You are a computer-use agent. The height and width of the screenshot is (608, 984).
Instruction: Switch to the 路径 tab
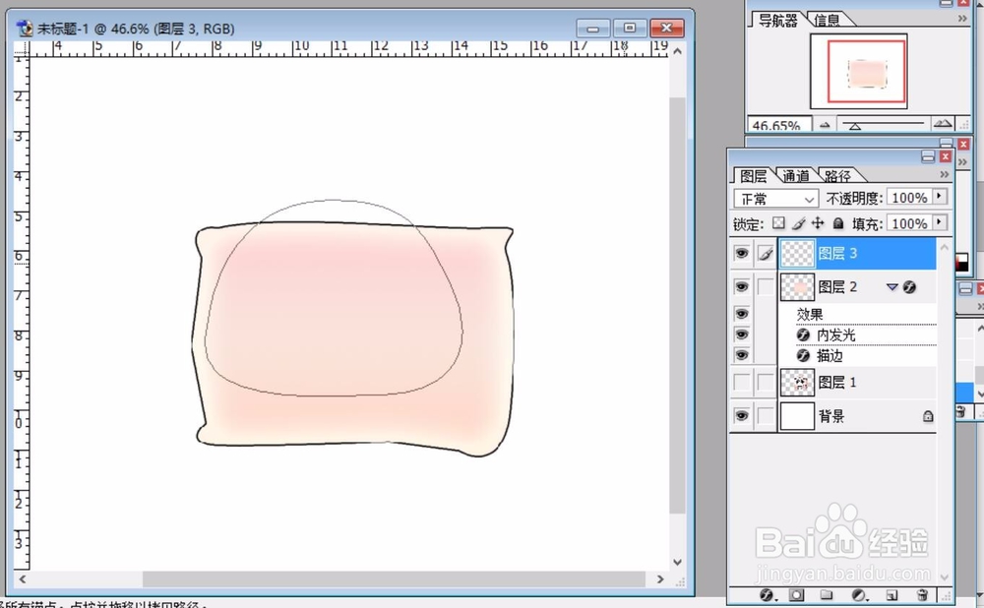837,176
